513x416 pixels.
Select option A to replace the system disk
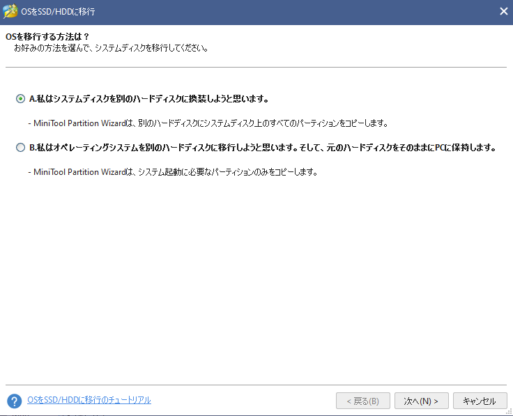tap(20, 98)
